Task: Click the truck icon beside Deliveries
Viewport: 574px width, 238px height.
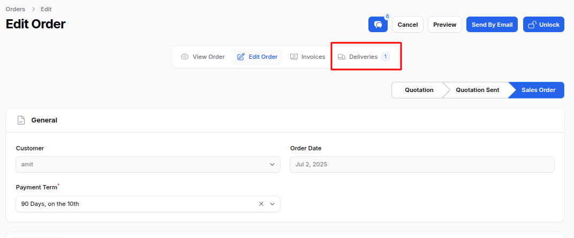Action: pos(342,57)
